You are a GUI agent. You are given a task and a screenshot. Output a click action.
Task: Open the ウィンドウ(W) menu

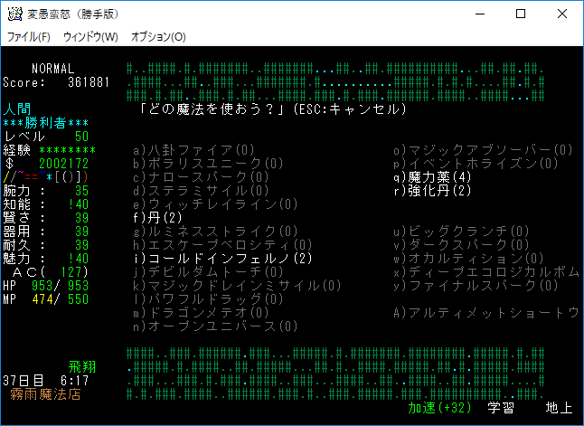click(90, 37)
